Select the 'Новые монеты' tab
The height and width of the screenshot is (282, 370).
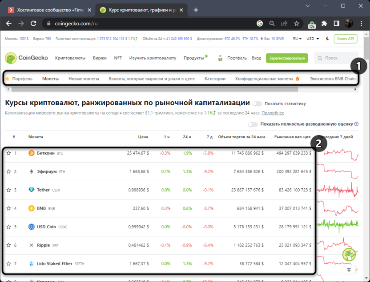[x=84, y=79]
